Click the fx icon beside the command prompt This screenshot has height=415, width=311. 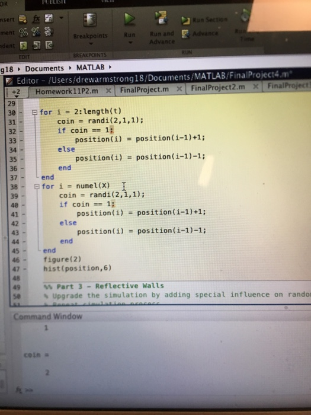[x=18, y=390]
